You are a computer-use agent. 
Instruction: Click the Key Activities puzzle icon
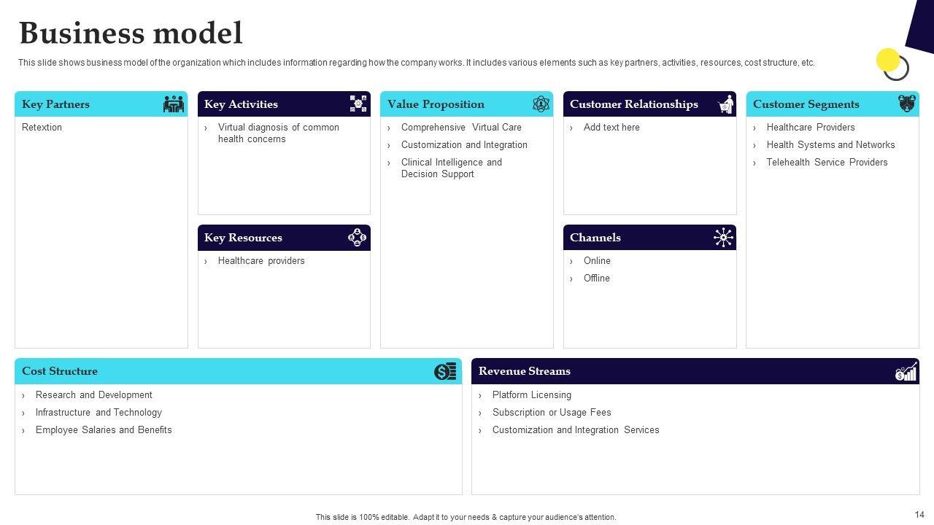coord(358,104)
